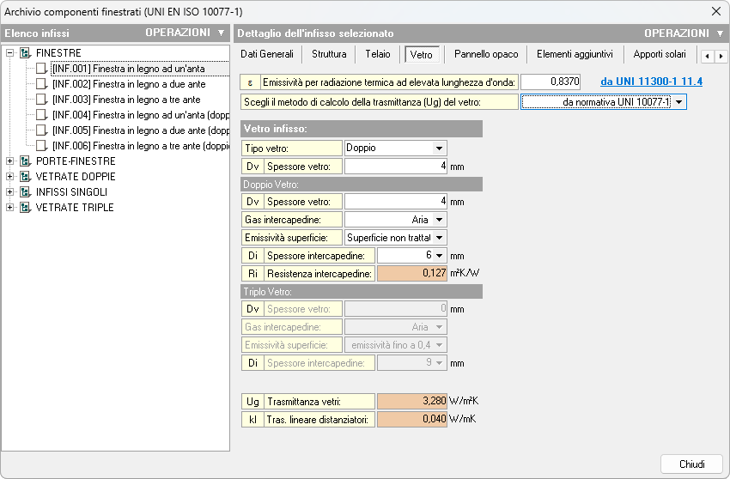Viewport: 730px width, 479px height.
Task: Click the INFISSI SINGOLI category icon
Action: coord(25,192)
